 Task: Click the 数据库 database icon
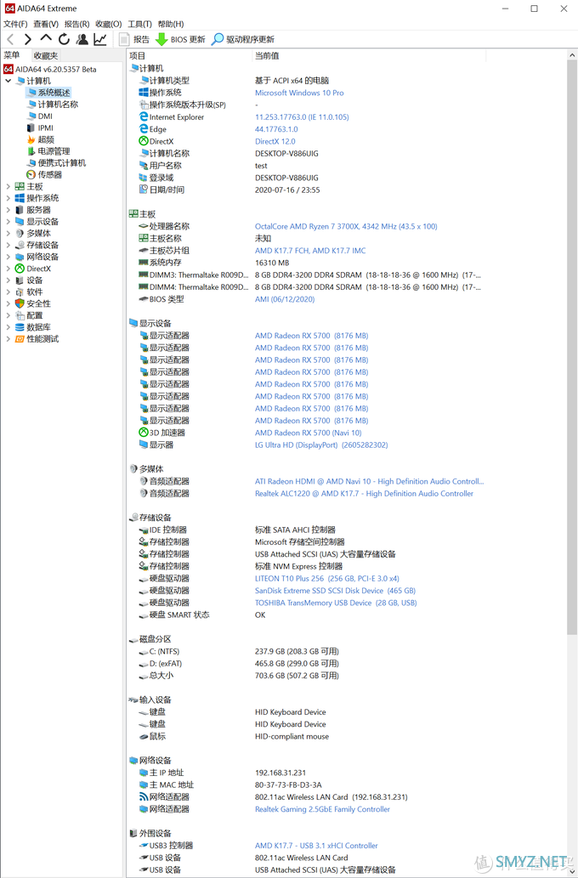(x=20, y=327)
